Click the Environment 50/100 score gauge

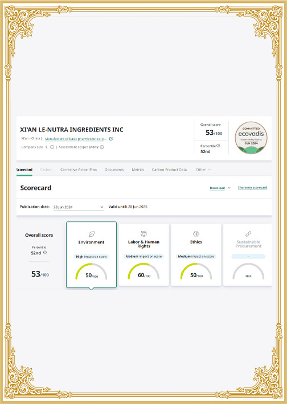click(x=91, y=271)
